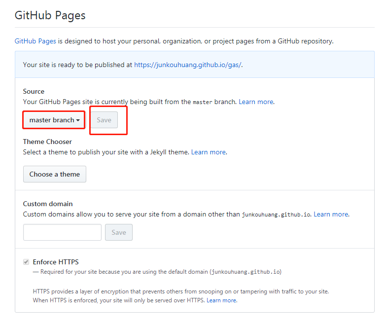Click the master code text in Source description
The height and width of the screenshot is (325, 387).
click(x=203, y=102)
